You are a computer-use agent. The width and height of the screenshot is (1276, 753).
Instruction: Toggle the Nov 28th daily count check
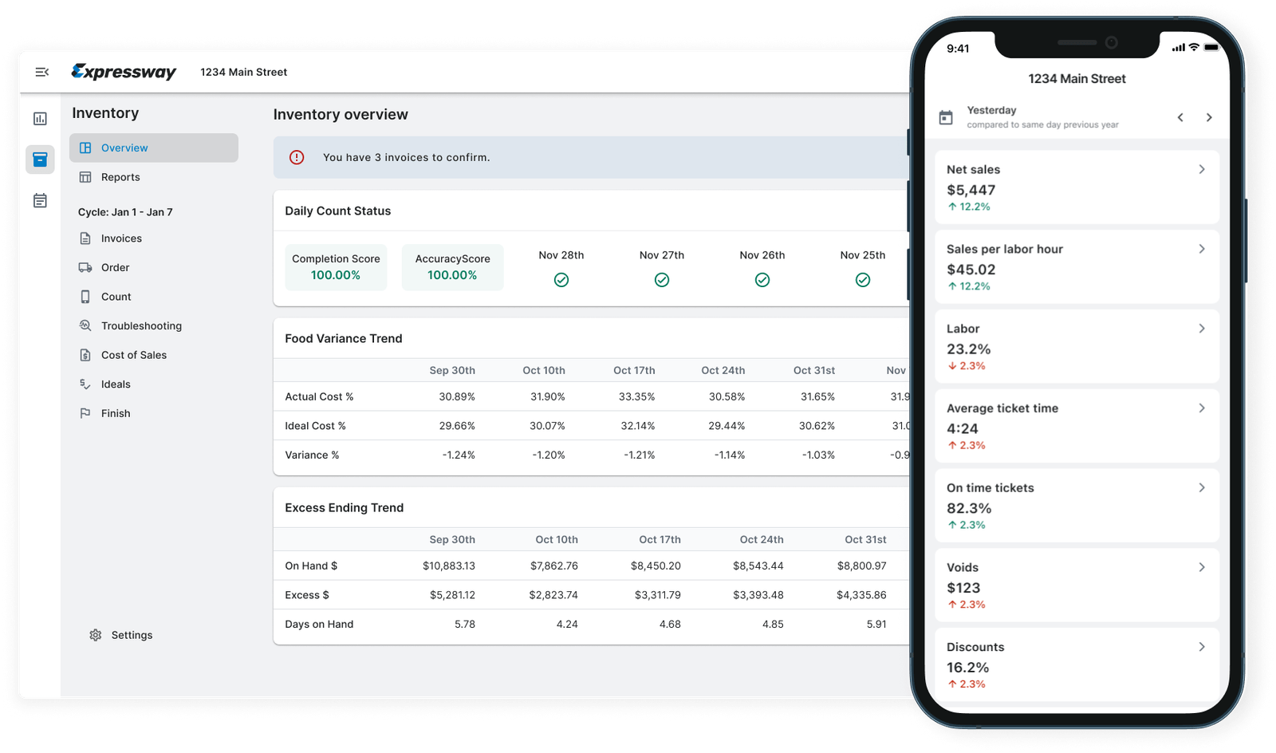point(561,279)
